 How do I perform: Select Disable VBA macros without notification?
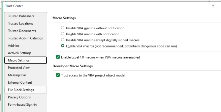point(63,28)
